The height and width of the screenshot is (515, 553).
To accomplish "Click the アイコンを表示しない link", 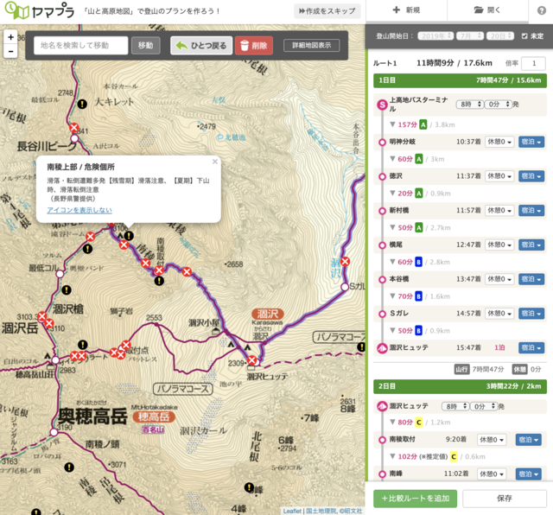I will click(x=79, y=210).
